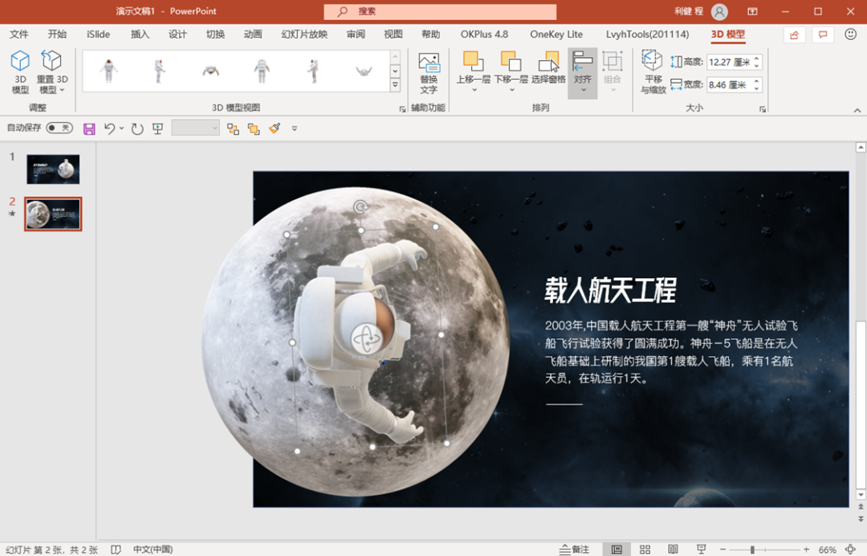Switch to the Animations (动画) tab
This screenshot has height=556, width=867.
click(x=253, y=35)
